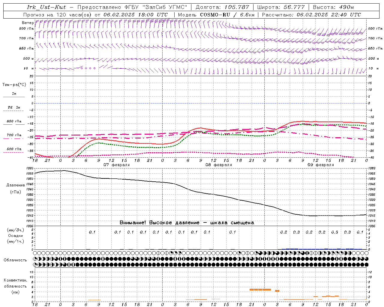This screenshot has width=384, height=307.
Task: Click the Td 2м dew point legend entry
Action: 14,107
